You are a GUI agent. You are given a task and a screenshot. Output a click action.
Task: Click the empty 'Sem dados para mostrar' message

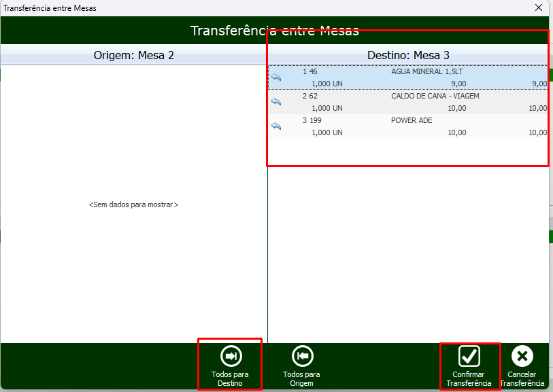[133, 204]
